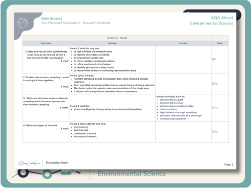This screenshot has height=188, width=251.
Task: Select 'altitude/slope gradient' example
Action: [173, 119]
